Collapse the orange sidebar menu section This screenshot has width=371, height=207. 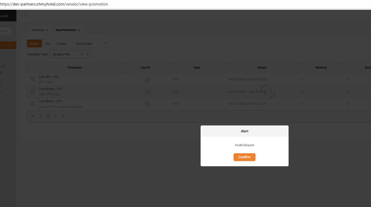[x=10, y=45]
